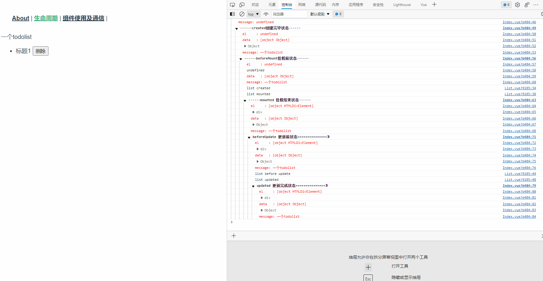Open the Lighthouse tab
The image size is (543, 281).
402,5
